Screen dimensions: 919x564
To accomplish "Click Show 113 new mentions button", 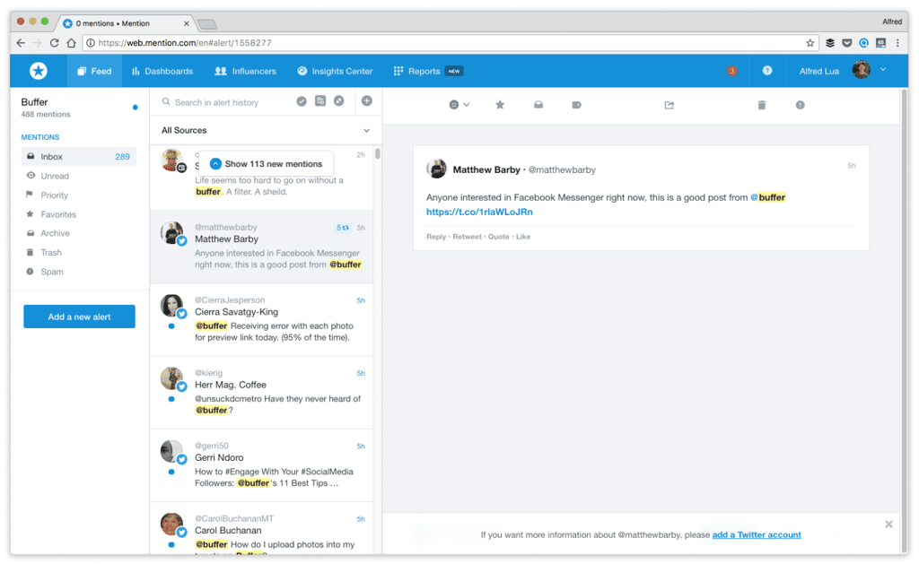I will pos(267,163).
